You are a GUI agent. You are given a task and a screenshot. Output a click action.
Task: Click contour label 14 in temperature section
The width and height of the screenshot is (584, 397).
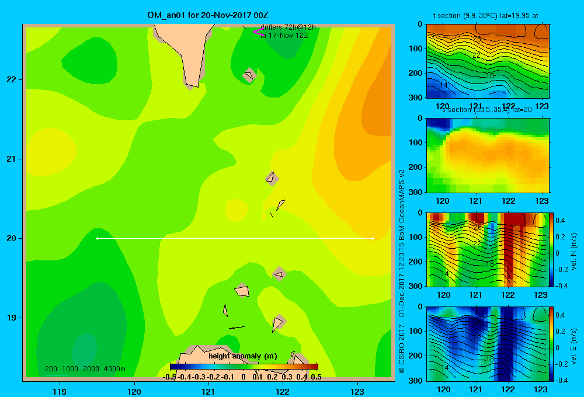(x=444, y=85)
